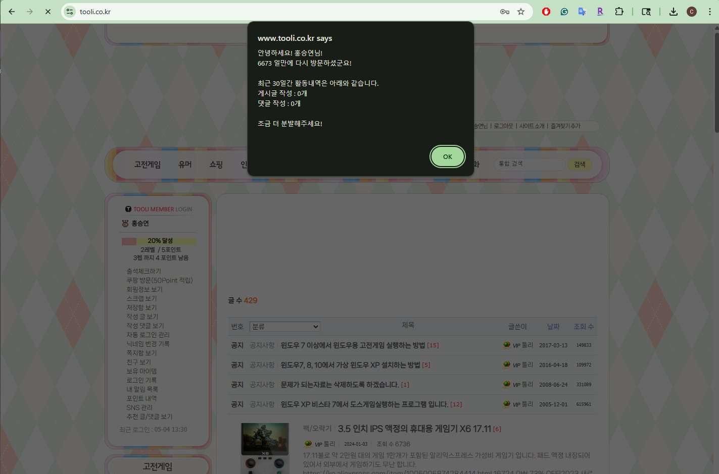Sort posts by the 조회 수 column header

tap(584, 327)
